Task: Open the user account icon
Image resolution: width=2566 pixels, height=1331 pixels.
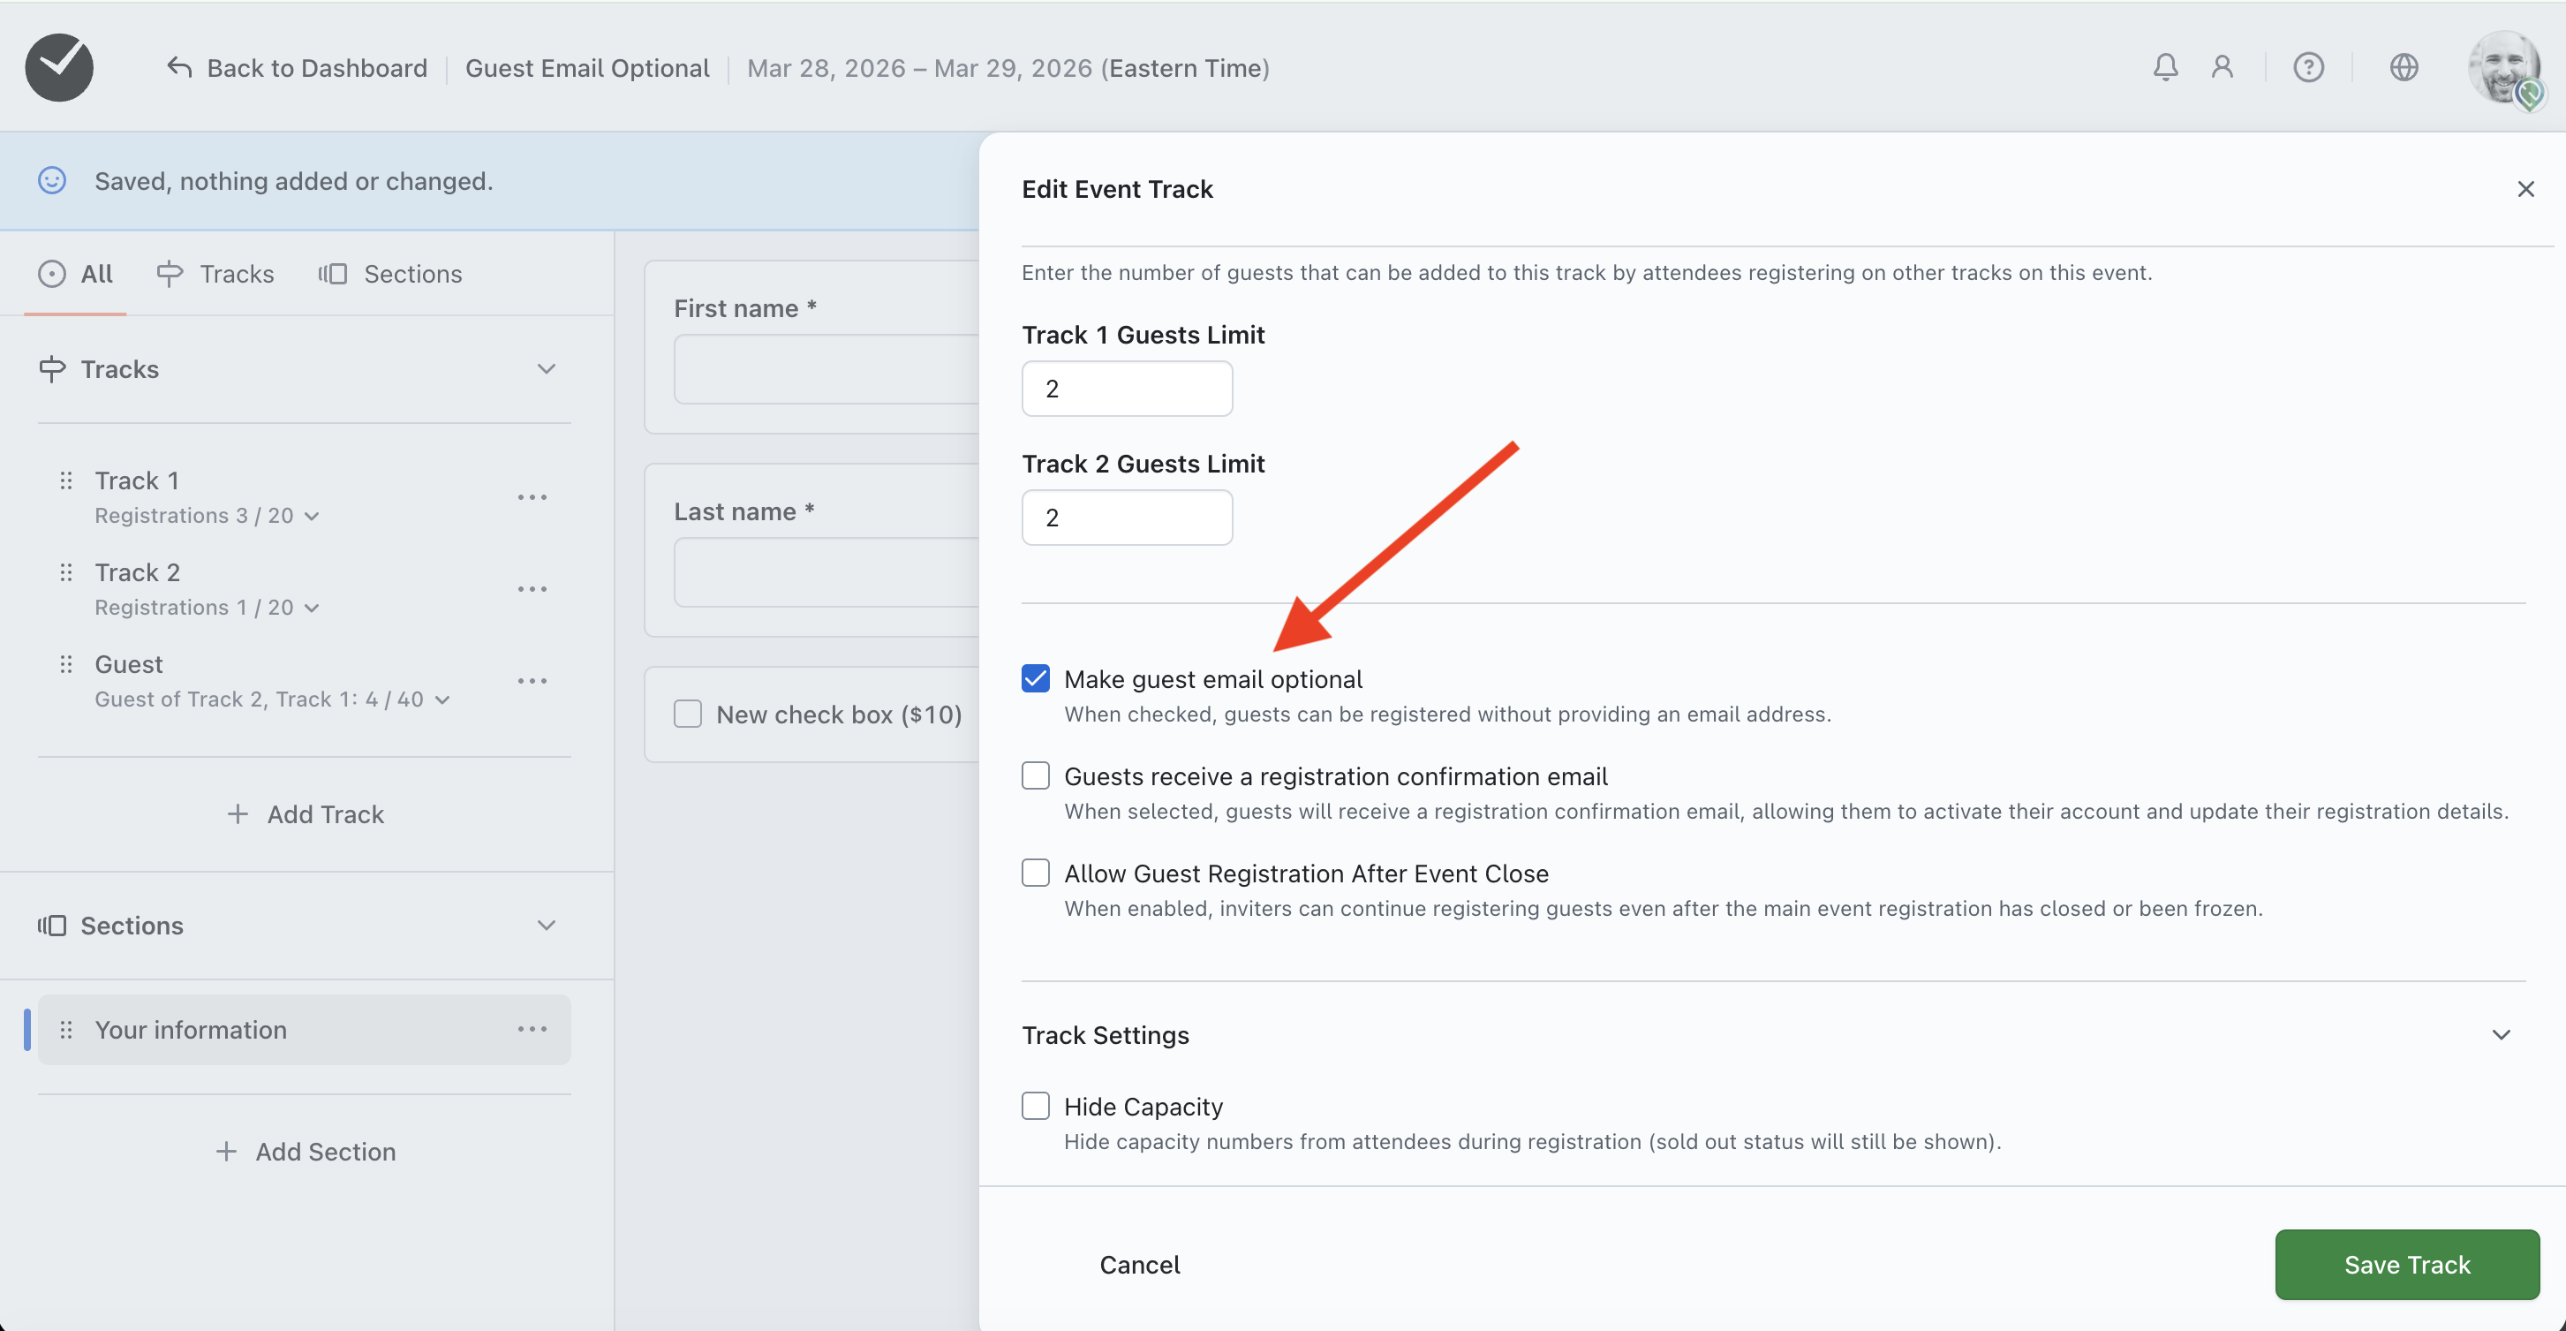Action: point(2222,67)
